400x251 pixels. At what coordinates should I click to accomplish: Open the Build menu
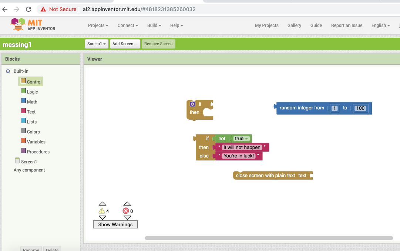pos(154,26)
